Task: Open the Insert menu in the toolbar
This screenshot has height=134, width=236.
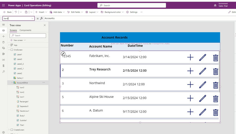Action: coord(41,12)
